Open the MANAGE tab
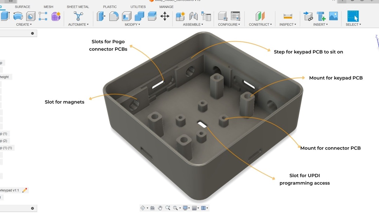Viewport: 379px width, 213px height. pos(166,7)
